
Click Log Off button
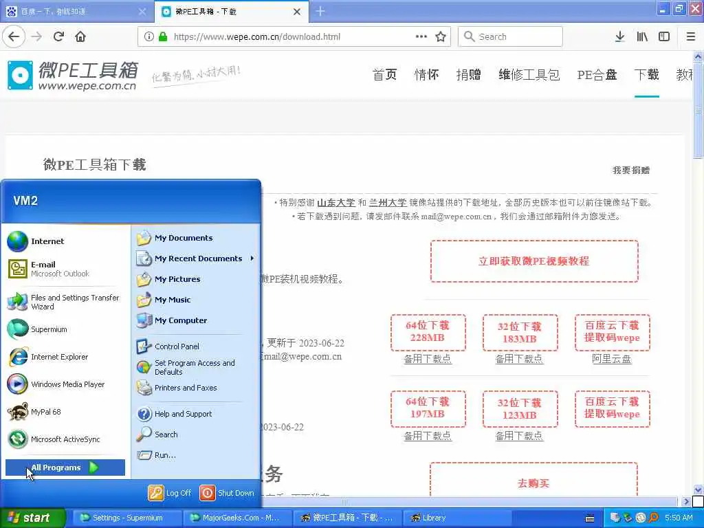(x=170, y=493)
